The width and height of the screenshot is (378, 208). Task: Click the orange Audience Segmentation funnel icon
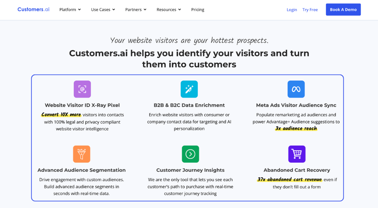pos(82,154)
